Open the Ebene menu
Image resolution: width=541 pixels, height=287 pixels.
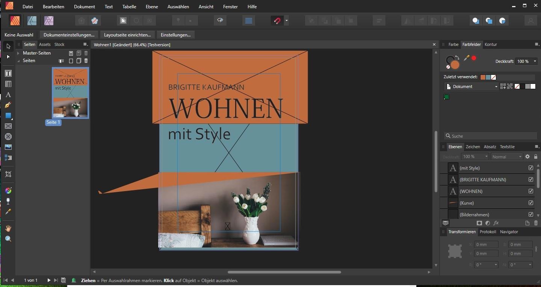point(152,6)
